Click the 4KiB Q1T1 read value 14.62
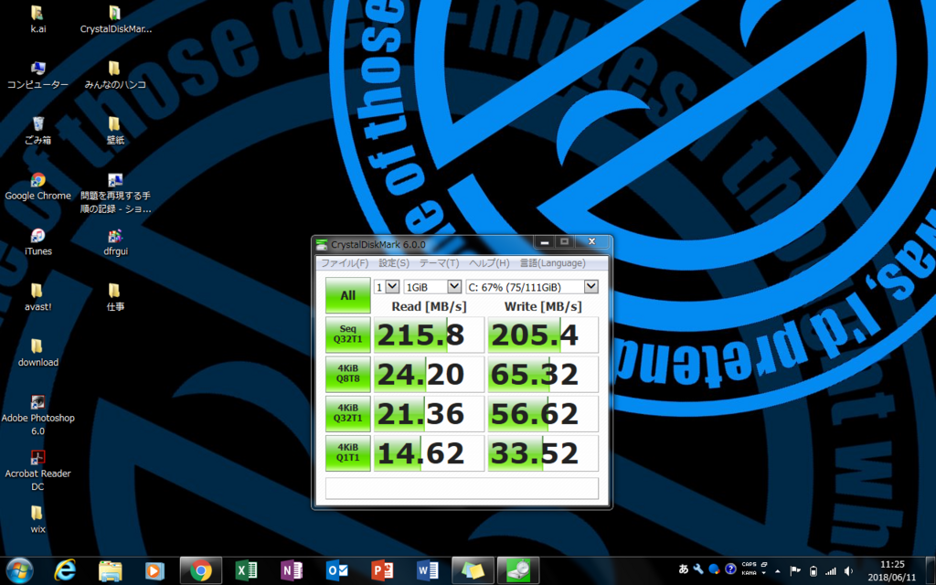Viewport: 936px width, 585px height. (429, 453)
